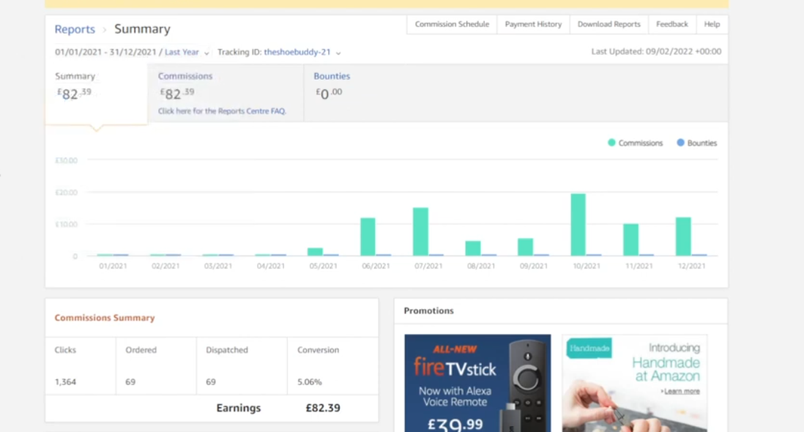
Task: Click Learn more in Handmade banner
Action: (x=681, y=391)
